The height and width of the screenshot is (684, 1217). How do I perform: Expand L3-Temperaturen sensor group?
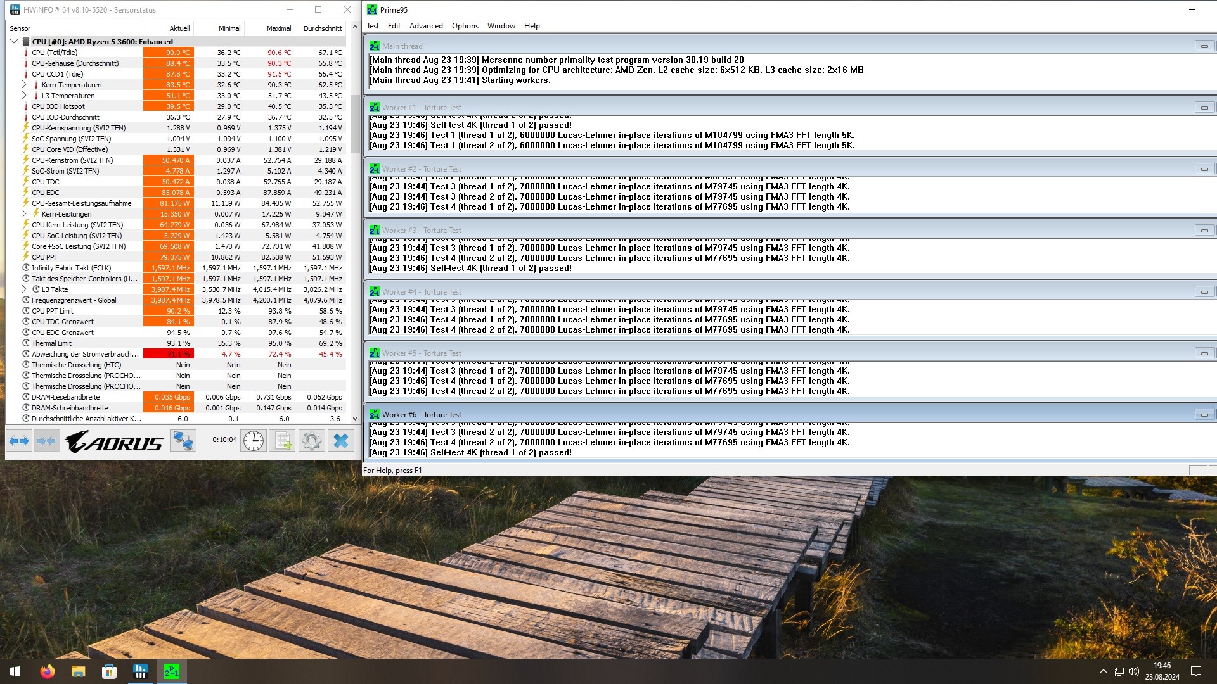(x=24, y=96)
